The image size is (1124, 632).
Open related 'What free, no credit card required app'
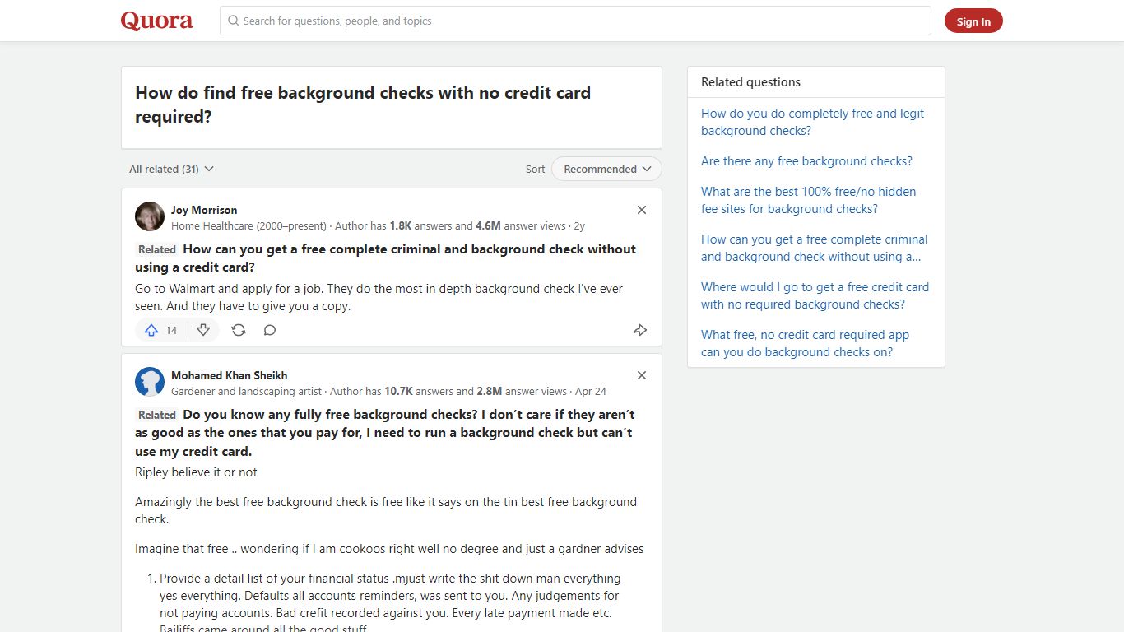coord(805,343)
